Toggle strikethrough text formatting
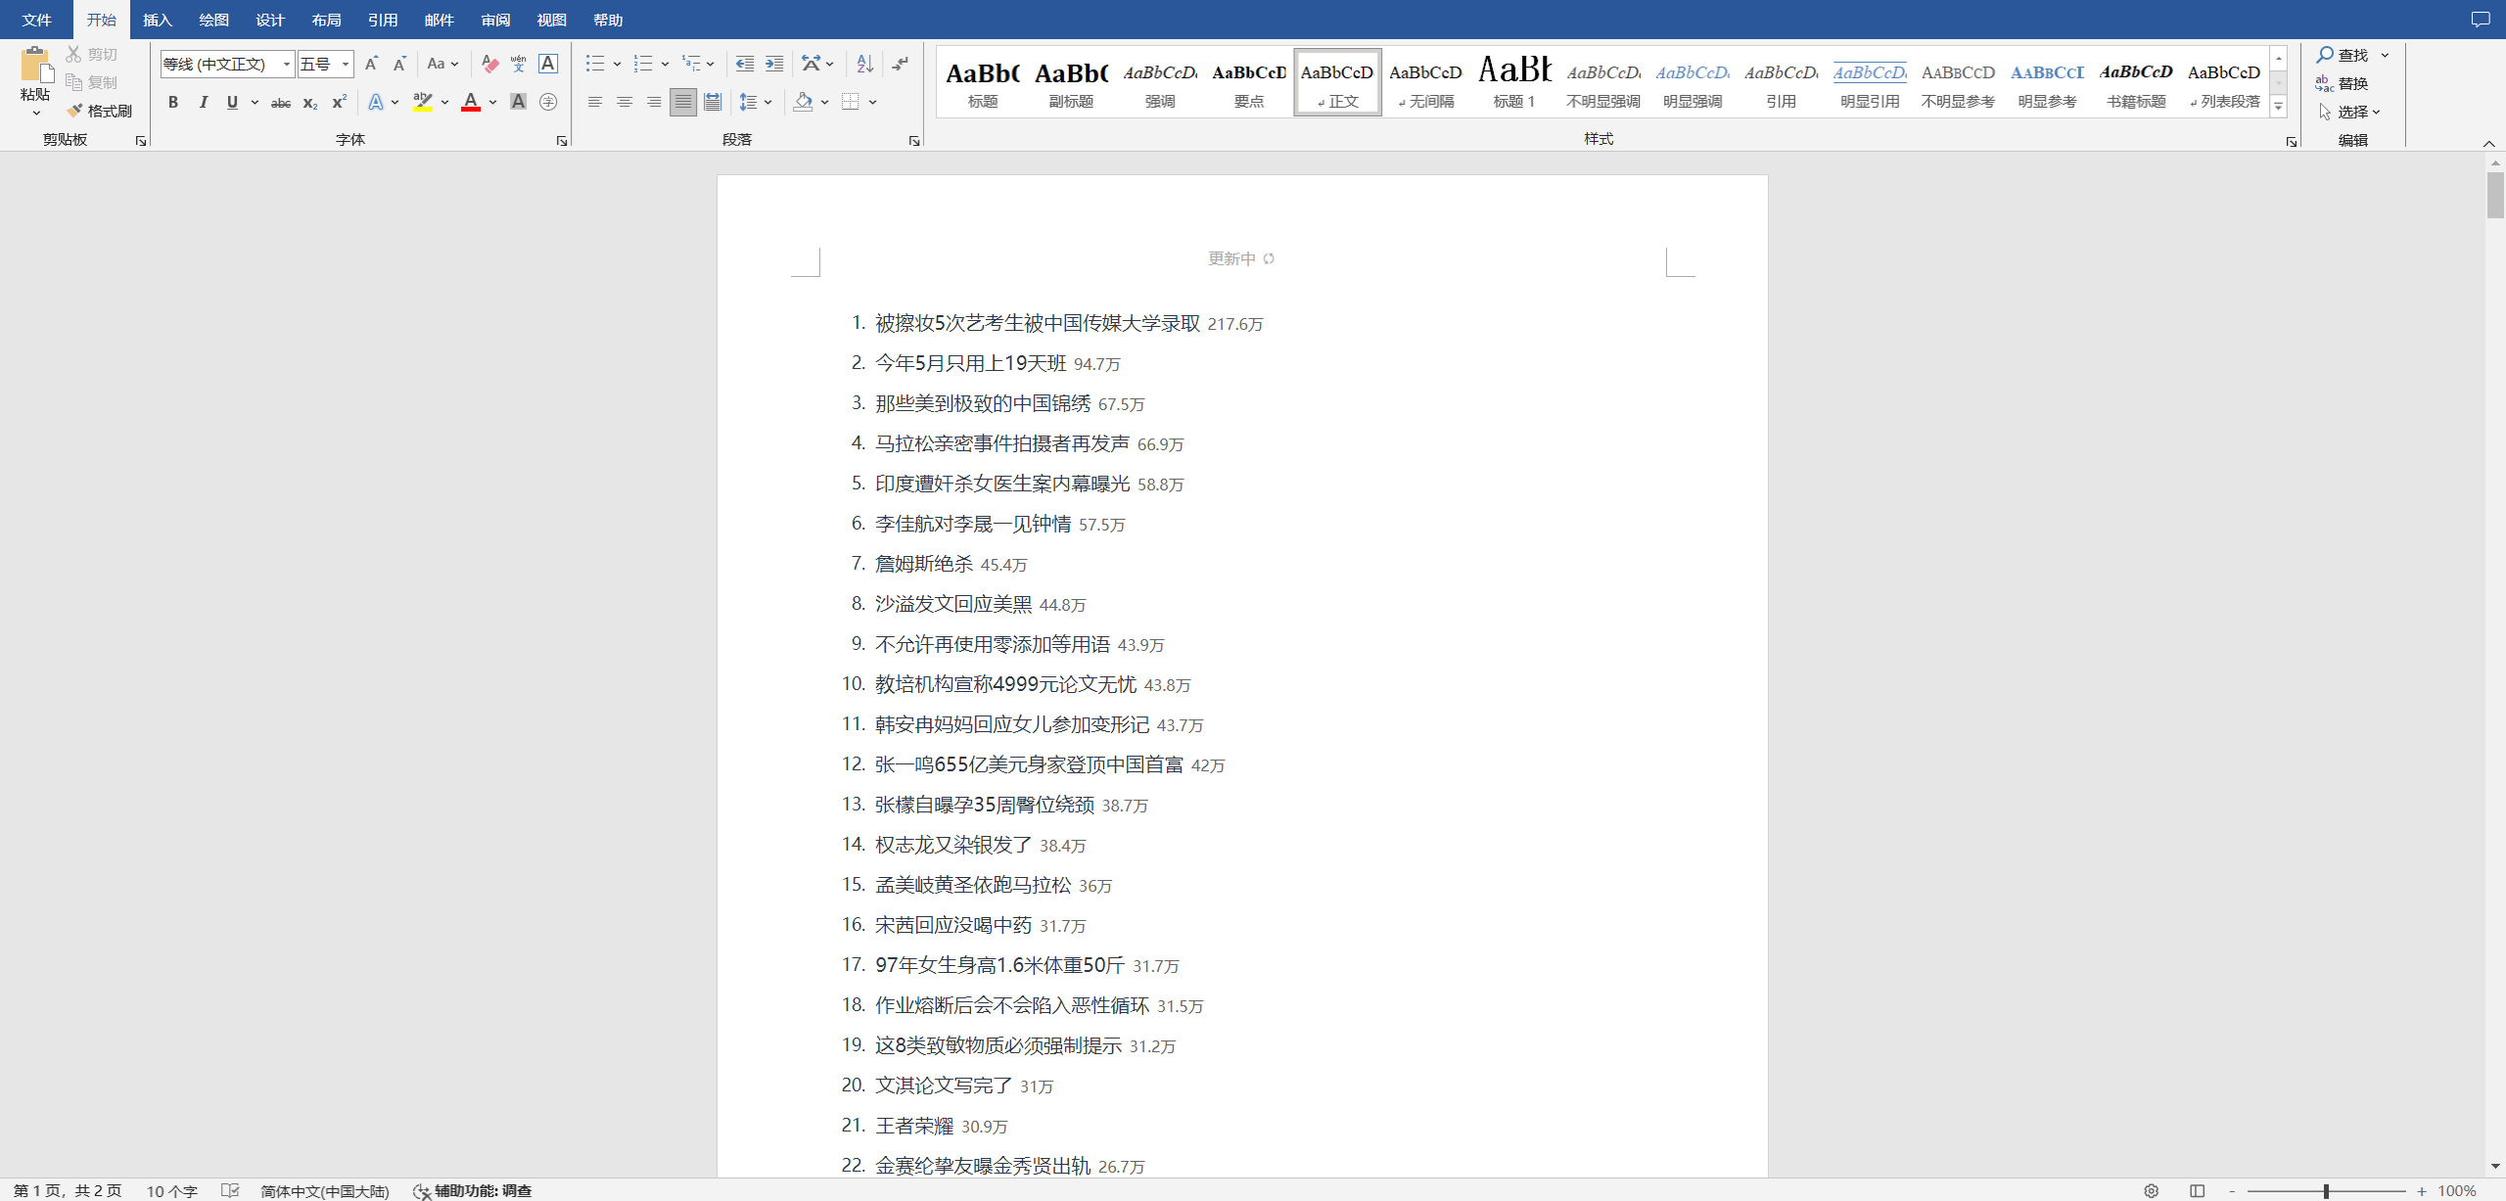The width and height of the screenshot is (2506, 1201). coord(281,102)
